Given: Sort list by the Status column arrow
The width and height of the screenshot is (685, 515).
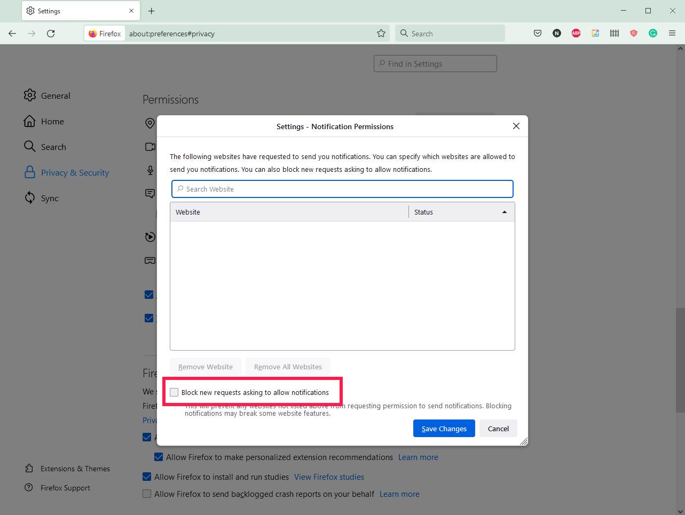Looking at the screenshot, I should (x=504, y=212).
